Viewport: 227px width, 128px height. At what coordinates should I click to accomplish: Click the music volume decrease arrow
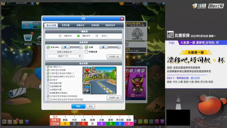[63, 47]
